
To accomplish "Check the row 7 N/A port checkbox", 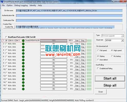I will point(6,60).
